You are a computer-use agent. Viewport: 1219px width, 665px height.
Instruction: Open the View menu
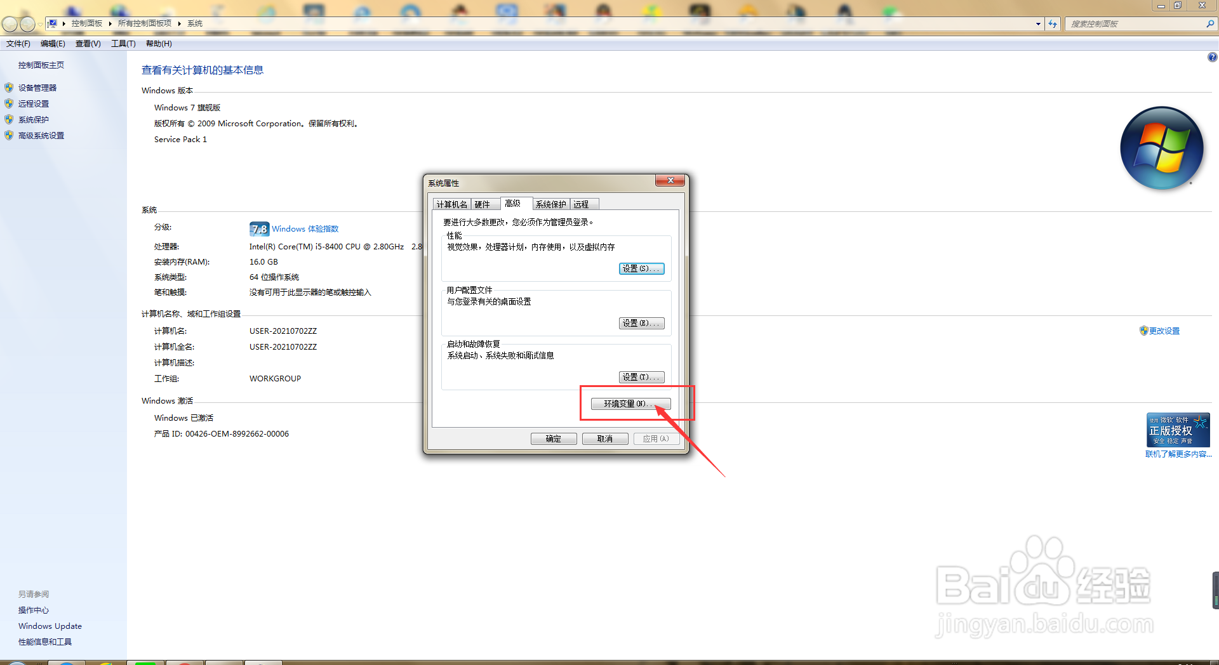88,43
